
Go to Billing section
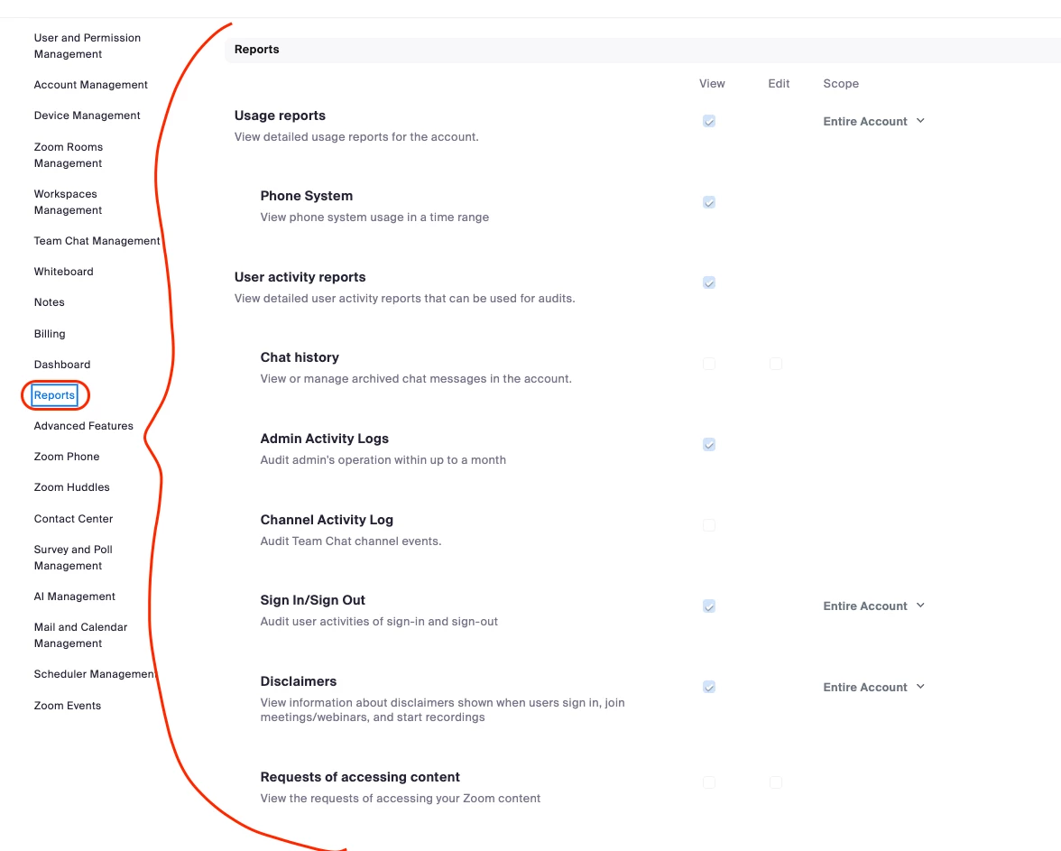point(50,334)
